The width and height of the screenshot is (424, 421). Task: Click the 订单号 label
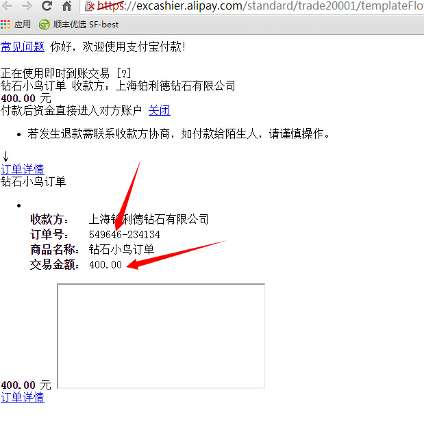click(49, 234)
